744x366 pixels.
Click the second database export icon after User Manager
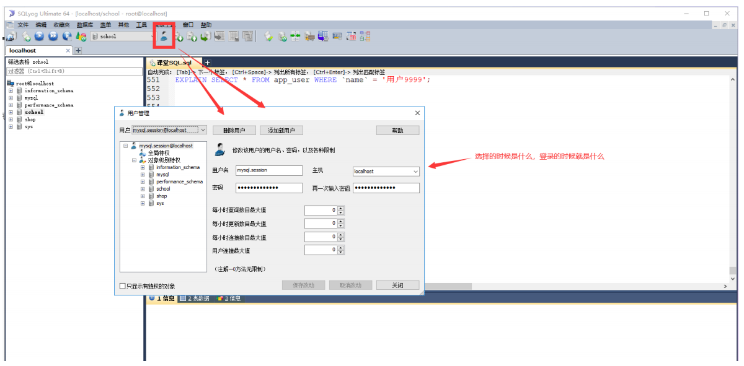(192, 37)
